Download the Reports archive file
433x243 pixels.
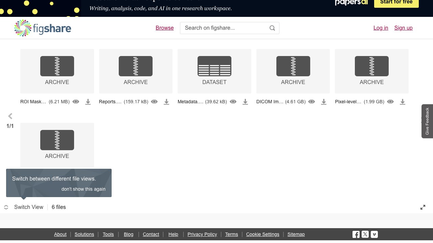(166, 102)
